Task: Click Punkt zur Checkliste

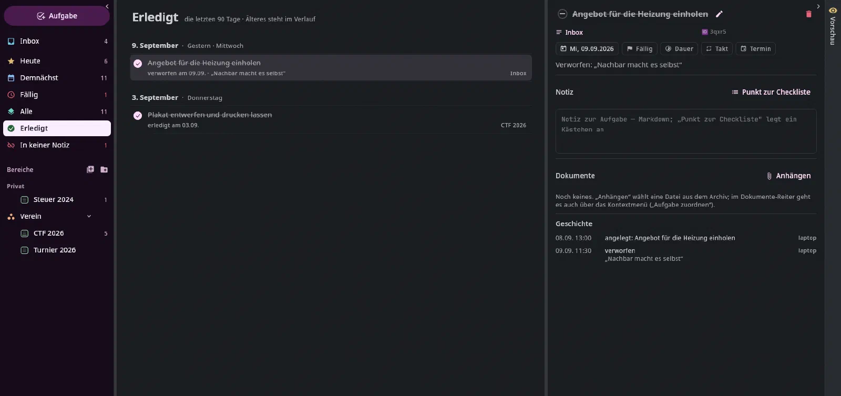Action: (771, 92)
